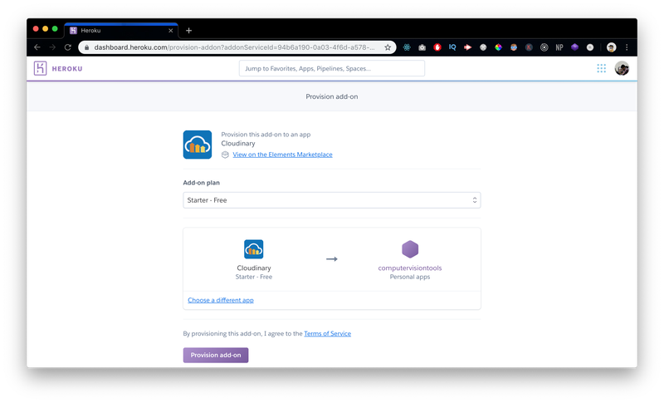Click the Elements Marketplace cube icon
Screen dimensions: 664x403
pyautogui.click(x=225, y=155)
